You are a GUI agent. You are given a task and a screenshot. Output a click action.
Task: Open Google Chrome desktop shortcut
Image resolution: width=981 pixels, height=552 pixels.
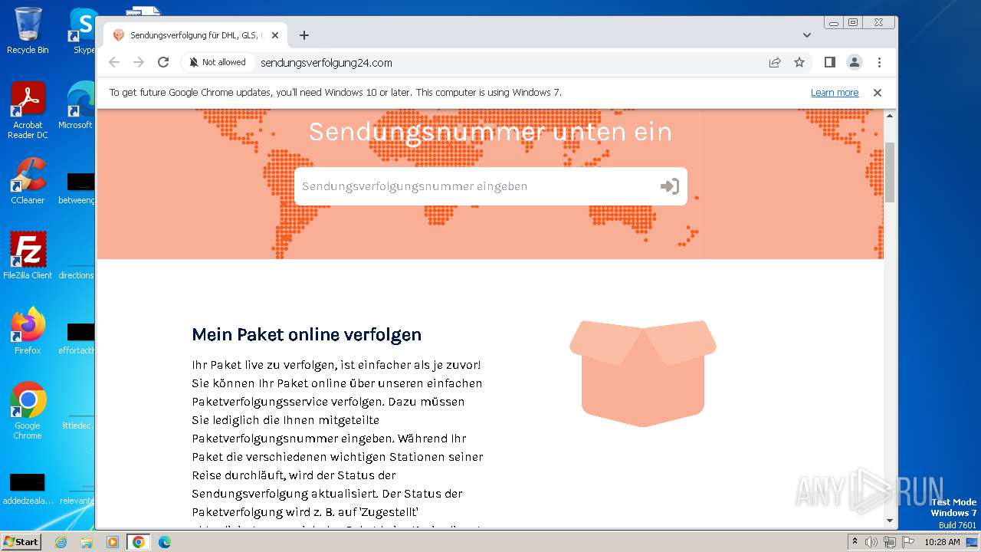point(28,411)
